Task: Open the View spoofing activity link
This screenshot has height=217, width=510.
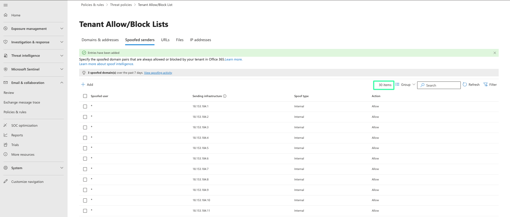Action: [158, 73]
